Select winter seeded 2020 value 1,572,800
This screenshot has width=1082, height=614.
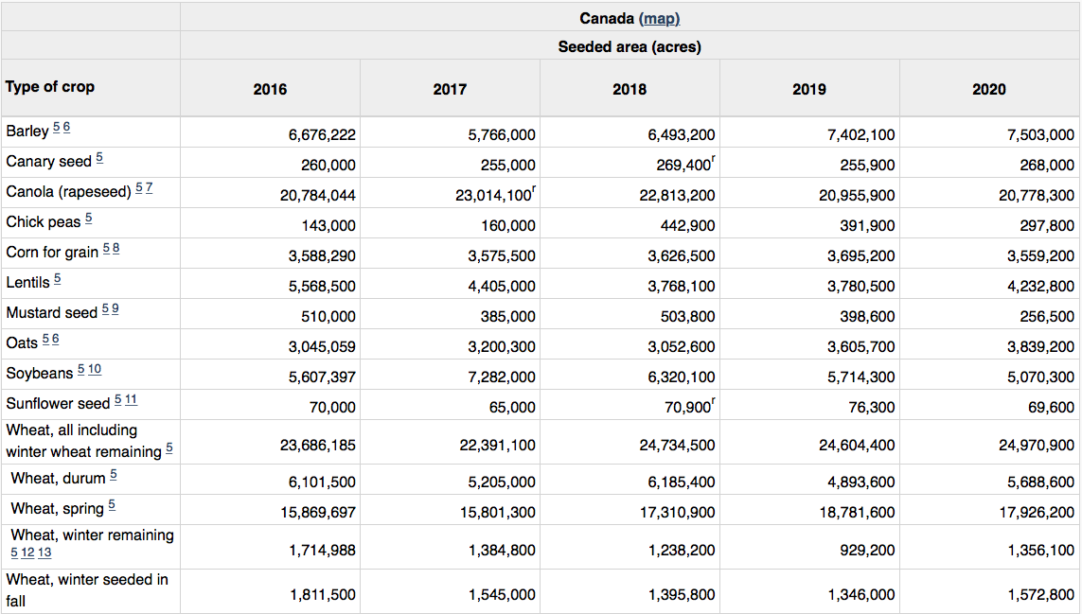pyautogui.click(x=1040, y=595)
